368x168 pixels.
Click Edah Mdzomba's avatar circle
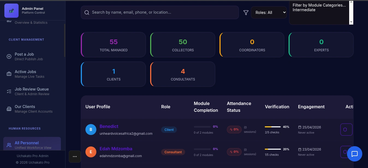(91, 152)
